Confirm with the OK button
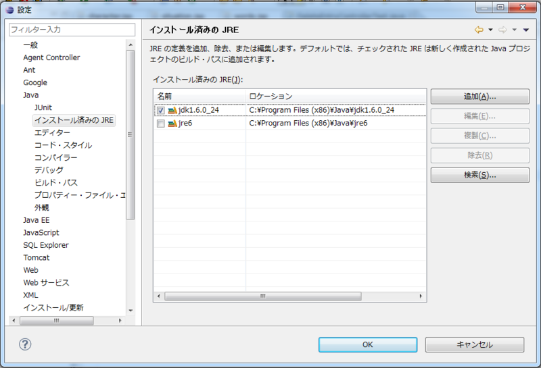Viewport: 541px width, 368px height. click(x=368, y=344)
